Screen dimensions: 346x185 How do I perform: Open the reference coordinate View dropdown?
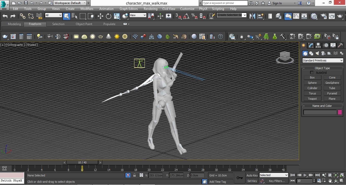[138, 15]
